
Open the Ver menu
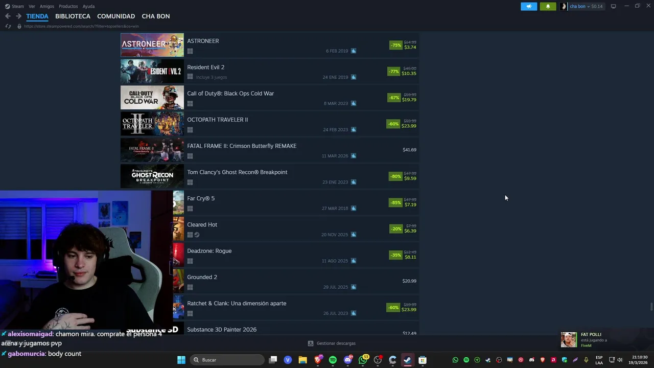click(x=32, y=6)
